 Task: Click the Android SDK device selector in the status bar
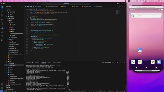[x=109, y=91]
